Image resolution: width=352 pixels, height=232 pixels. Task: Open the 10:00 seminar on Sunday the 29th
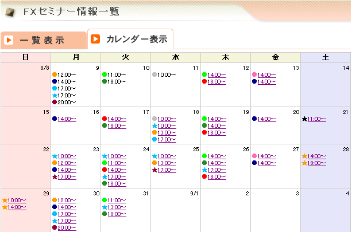[x=17, y=200]
